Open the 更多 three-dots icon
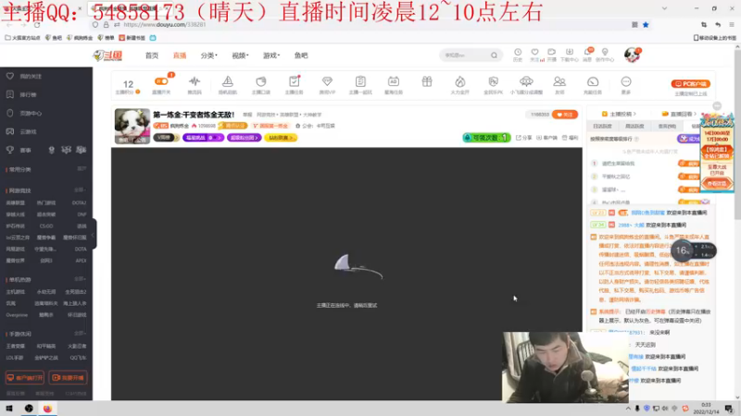Image resolution: width=741 pixels, height=416 pixels. [626, 81]
